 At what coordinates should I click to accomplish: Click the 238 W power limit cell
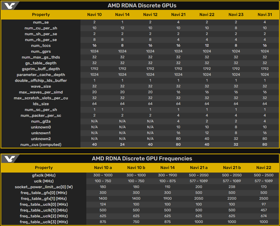232,187
